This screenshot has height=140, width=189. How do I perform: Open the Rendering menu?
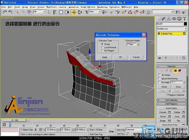click(102, 7)
